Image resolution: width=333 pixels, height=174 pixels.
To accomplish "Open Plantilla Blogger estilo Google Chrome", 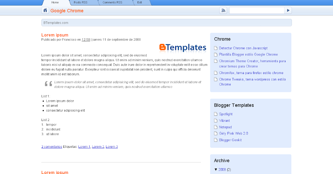I will [x=248, y=54].
